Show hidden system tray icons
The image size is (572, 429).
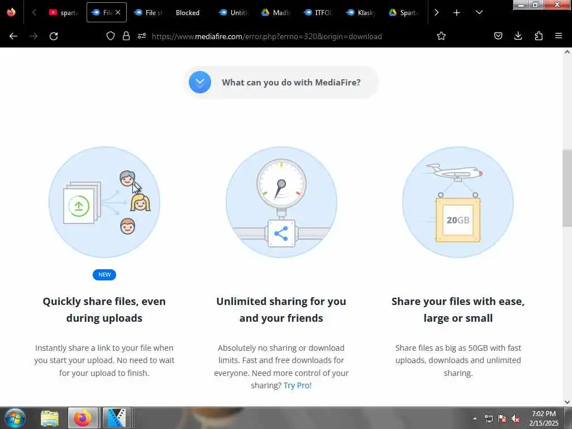pos(475,418)
